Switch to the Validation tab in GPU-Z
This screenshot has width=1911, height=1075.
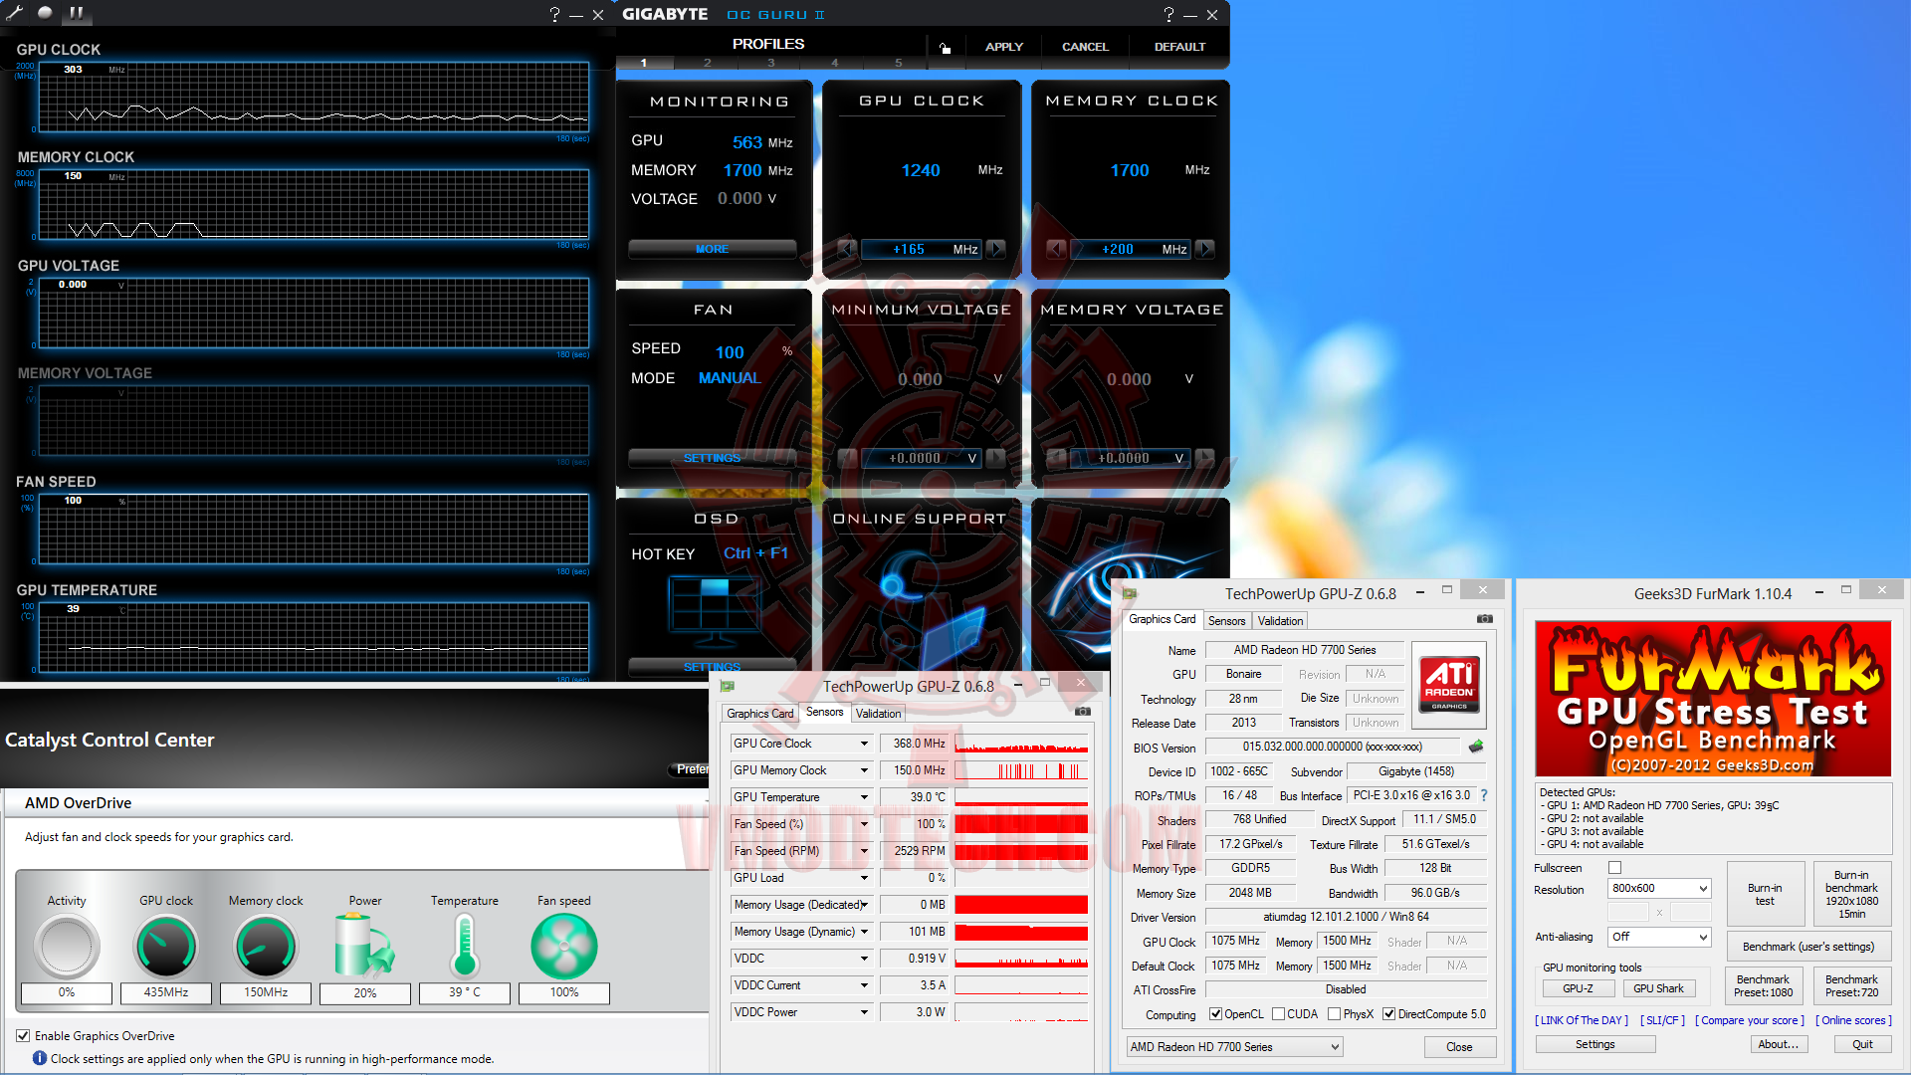[x=1280, y=620]
